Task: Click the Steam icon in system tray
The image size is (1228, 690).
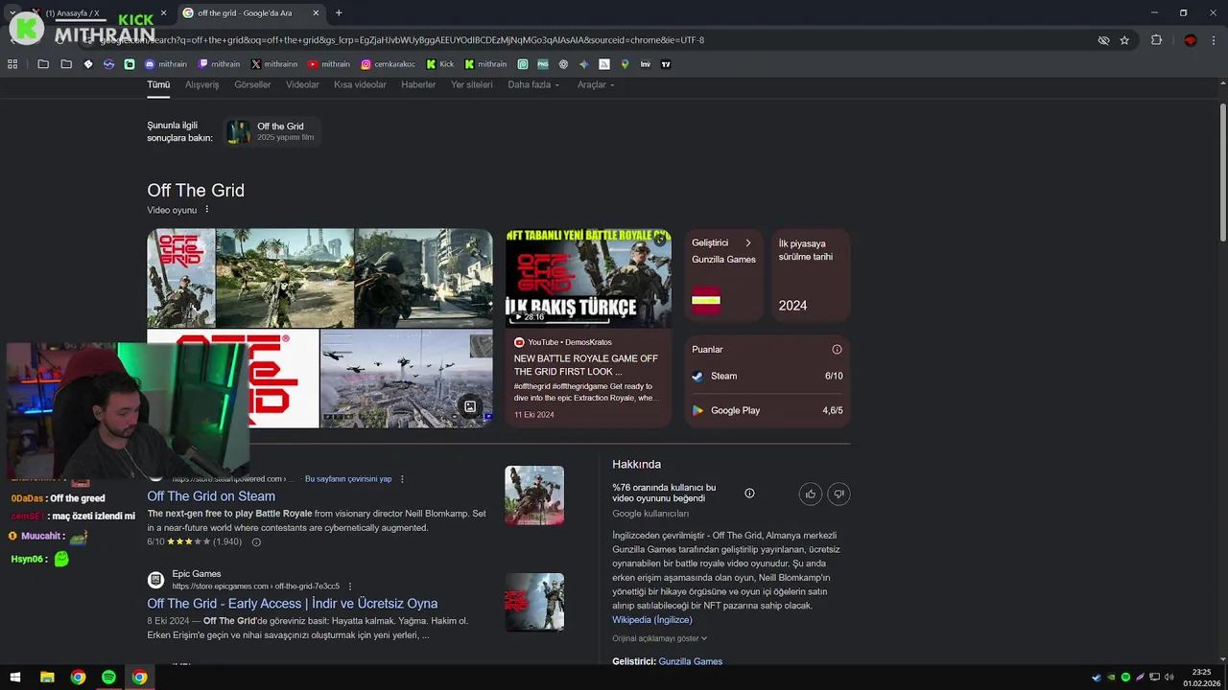Action: (1097, 678)
